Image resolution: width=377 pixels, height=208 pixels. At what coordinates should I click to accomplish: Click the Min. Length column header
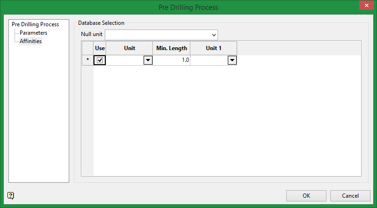pos(171,48)
